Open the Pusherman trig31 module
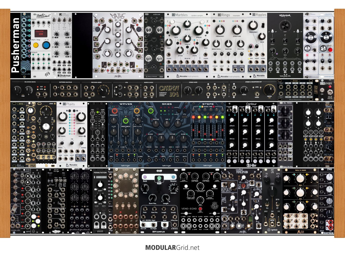This screenshot has width=345, height=253. pyautogui.click(x=21, y=45)
